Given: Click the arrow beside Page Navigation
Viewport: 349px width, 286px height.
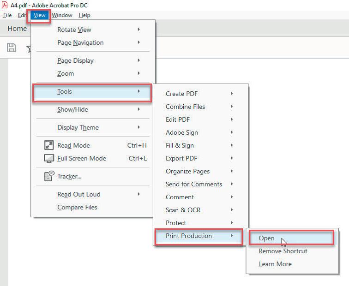Looking at the screenshot, I should click(138, 42).
